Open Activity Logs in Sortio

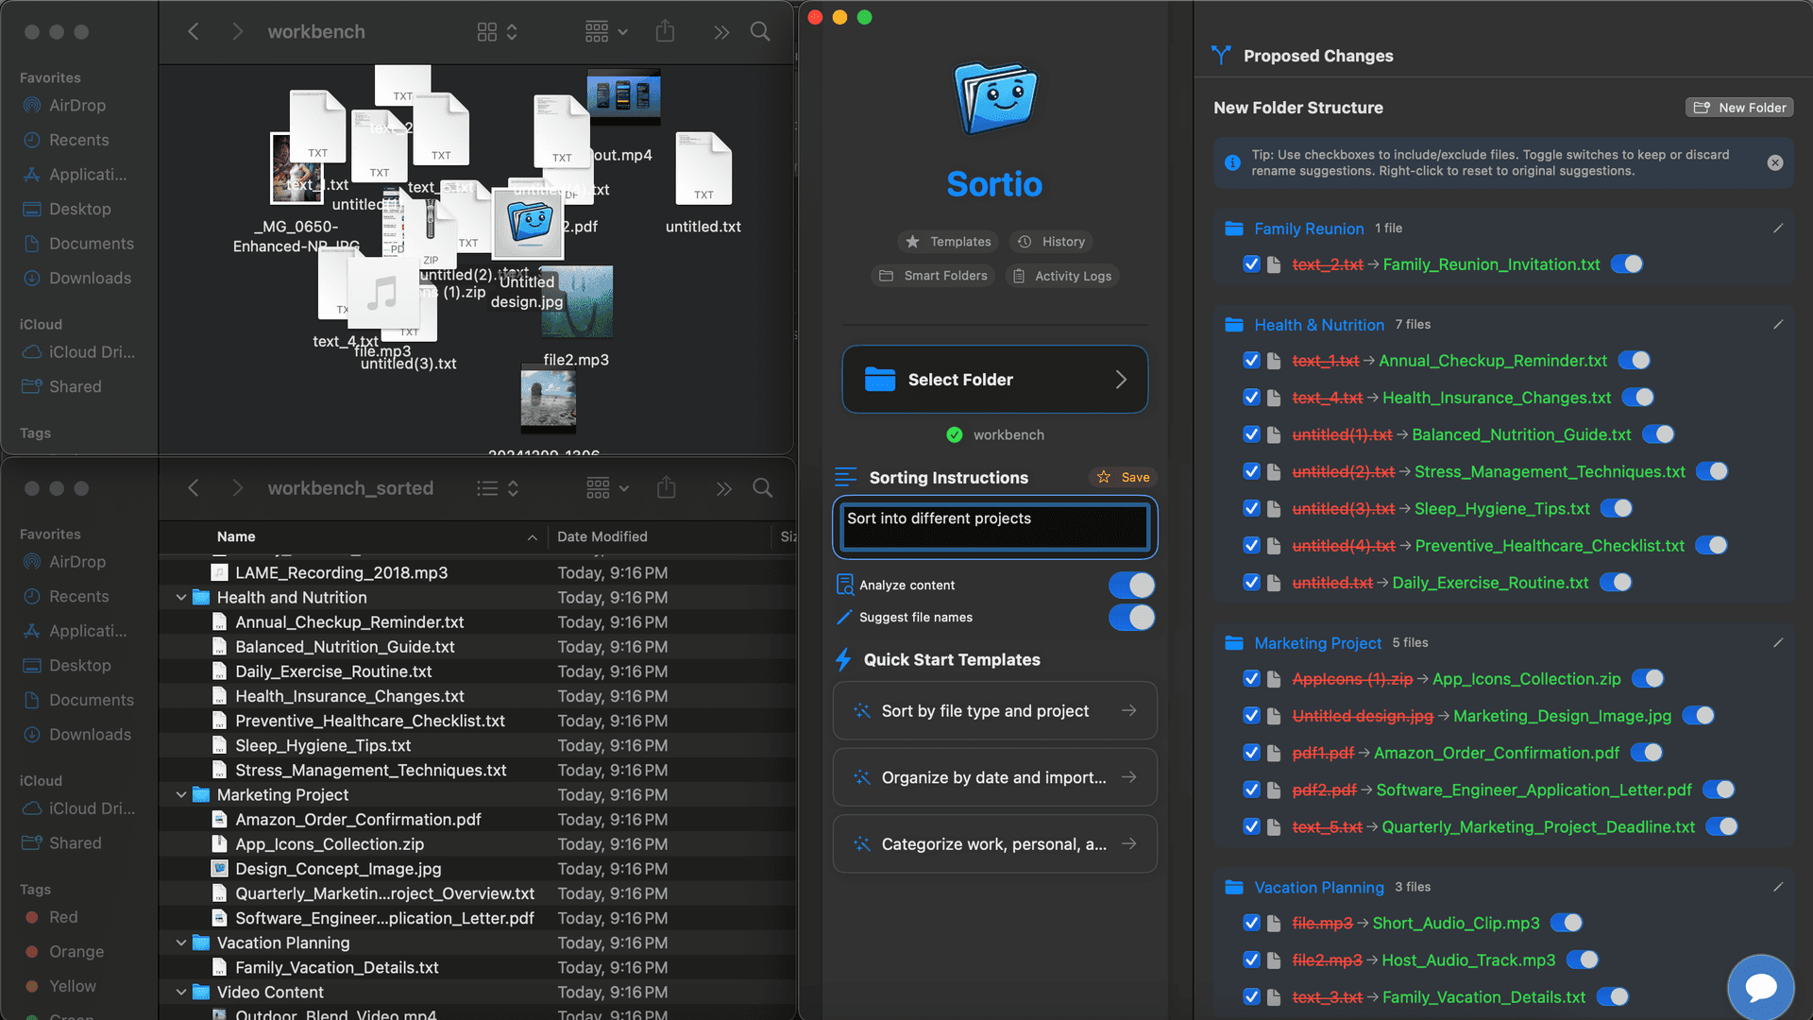1061,276
